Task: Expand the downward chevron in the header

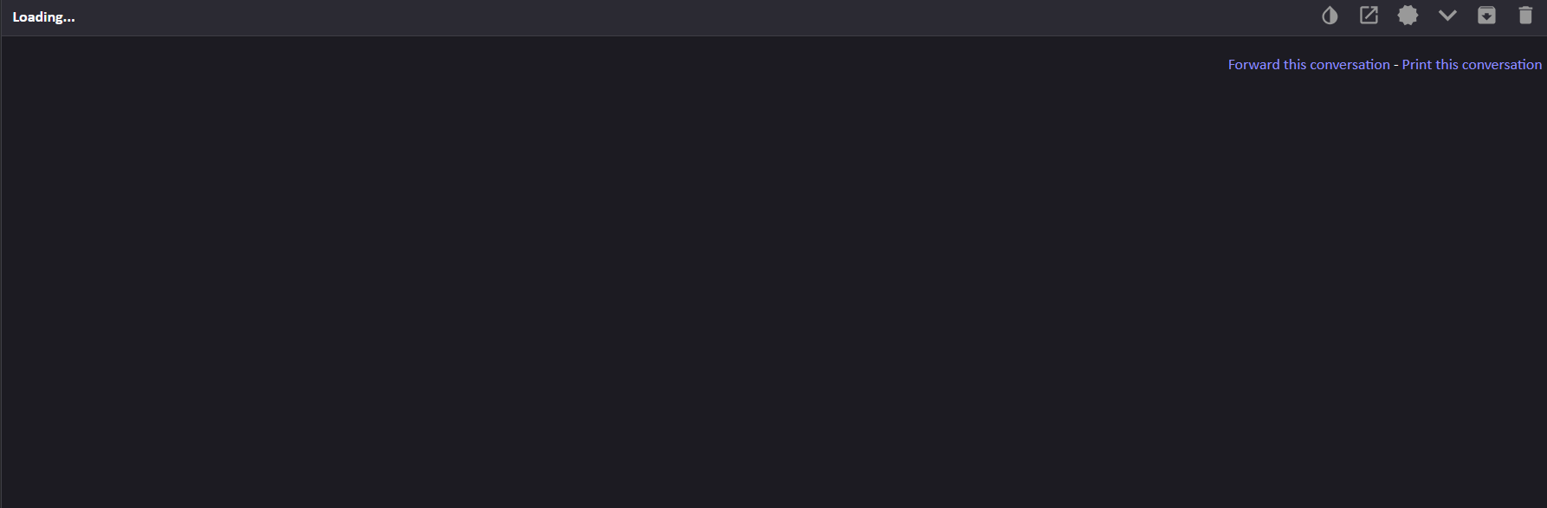Action: [x=1447, y=16]
